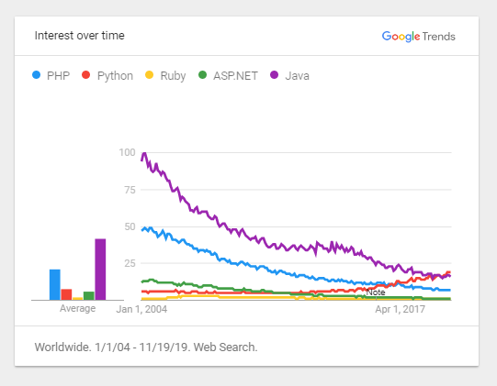This screenshot has width=497, height=386.
Task: Select the Java legend label
Action: pos(298,76)
